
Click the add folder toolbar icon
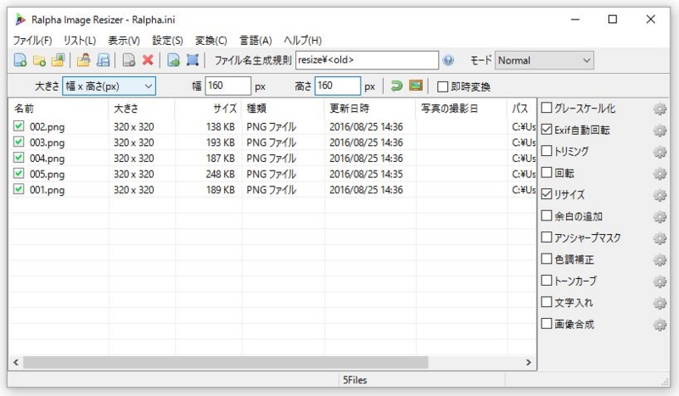tap(39, 60)
